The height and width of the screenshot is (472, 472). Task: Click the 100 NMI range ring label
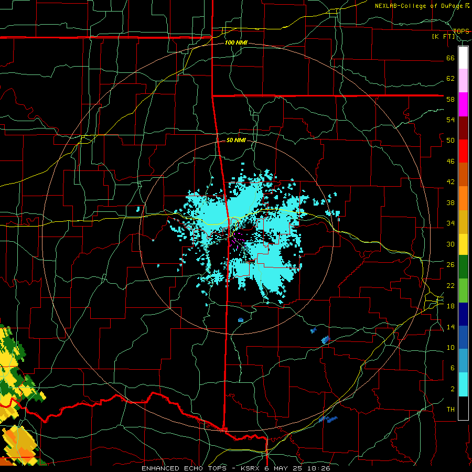[236, 43]
